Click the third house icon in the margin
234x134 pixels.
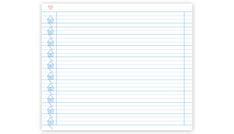point(51,42)
